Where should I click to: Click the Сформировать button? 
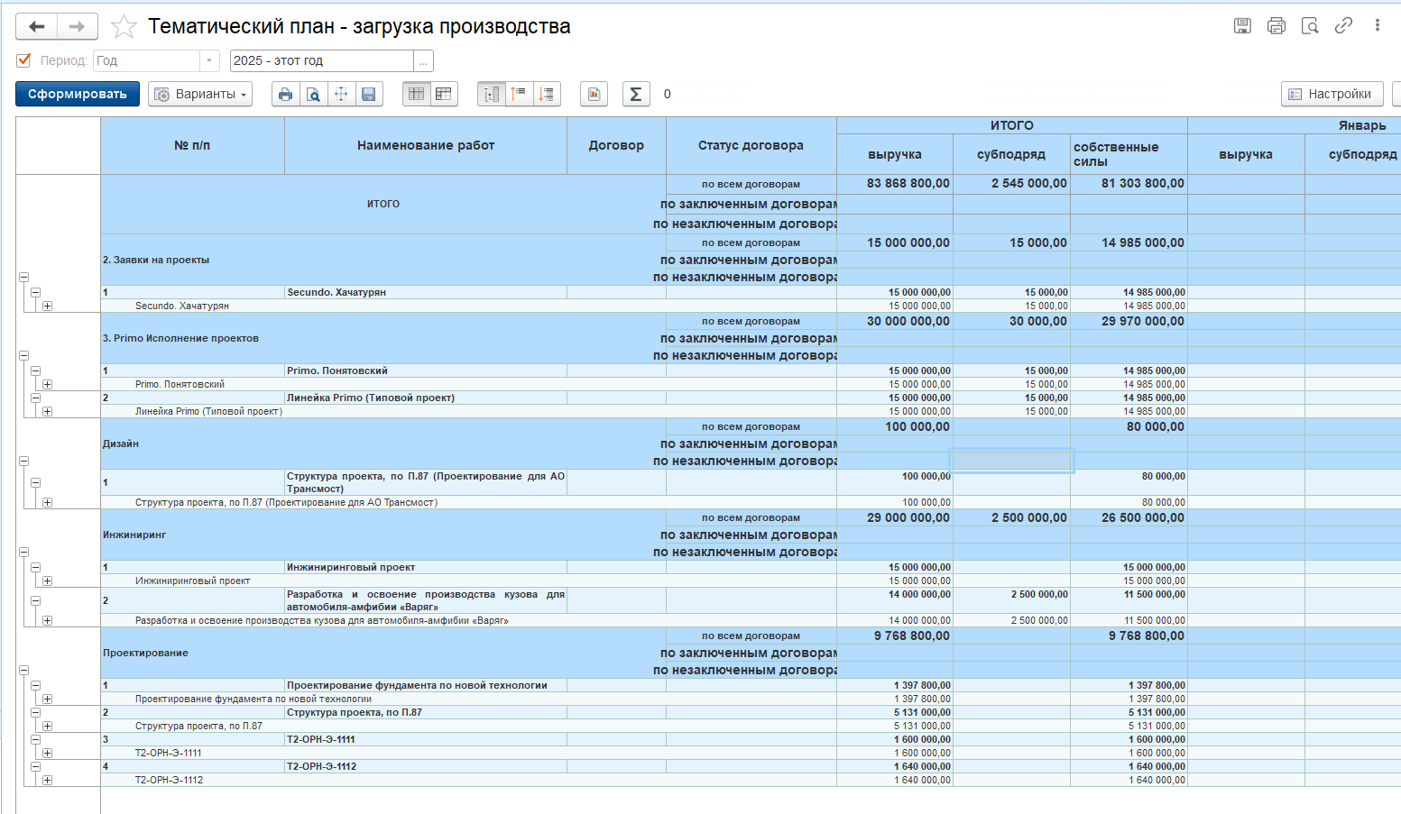(78, 94)
